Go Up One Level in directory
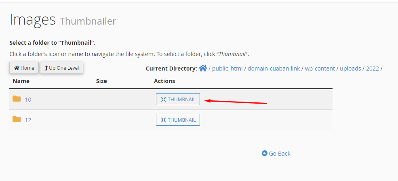This screenshot has height=181, width=398. (x=62, y=68)
